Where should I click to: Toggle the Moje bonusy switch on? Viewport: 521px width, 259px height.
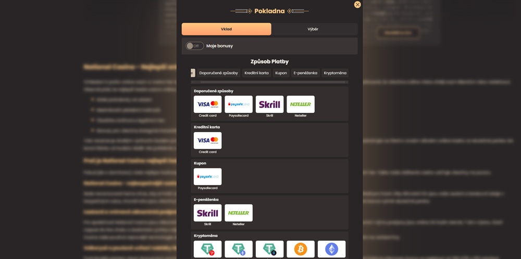click(194, 46)
